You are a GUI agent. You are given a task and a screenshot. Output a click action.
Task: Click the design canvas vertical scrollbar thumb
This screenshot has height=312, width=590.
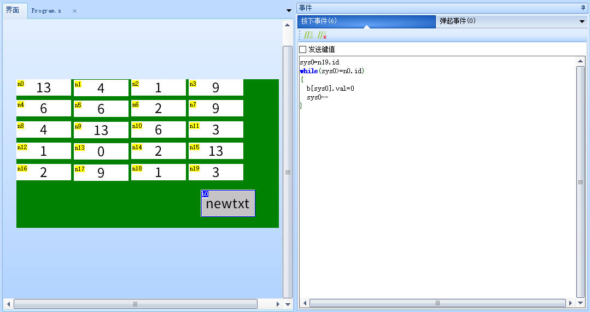(x=288, y=172)
